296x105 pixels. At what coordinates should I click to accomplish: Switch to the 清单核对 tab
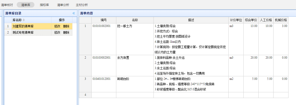[x=7, y=5]
